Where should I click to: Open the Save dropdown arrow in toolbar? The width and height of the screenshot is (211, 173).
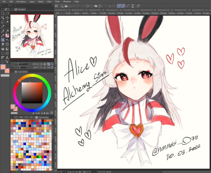coord(73,6)
